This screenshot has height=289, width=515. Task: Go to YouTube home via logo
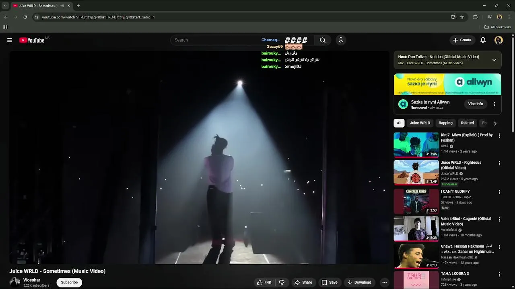32,40
